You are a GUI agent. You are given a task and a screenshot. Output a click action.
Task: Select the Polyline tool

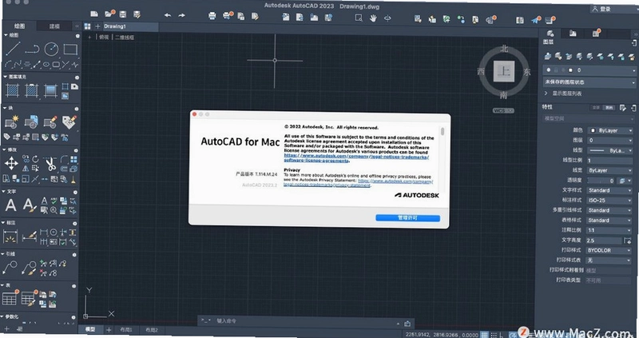click(x=32, y=50)
